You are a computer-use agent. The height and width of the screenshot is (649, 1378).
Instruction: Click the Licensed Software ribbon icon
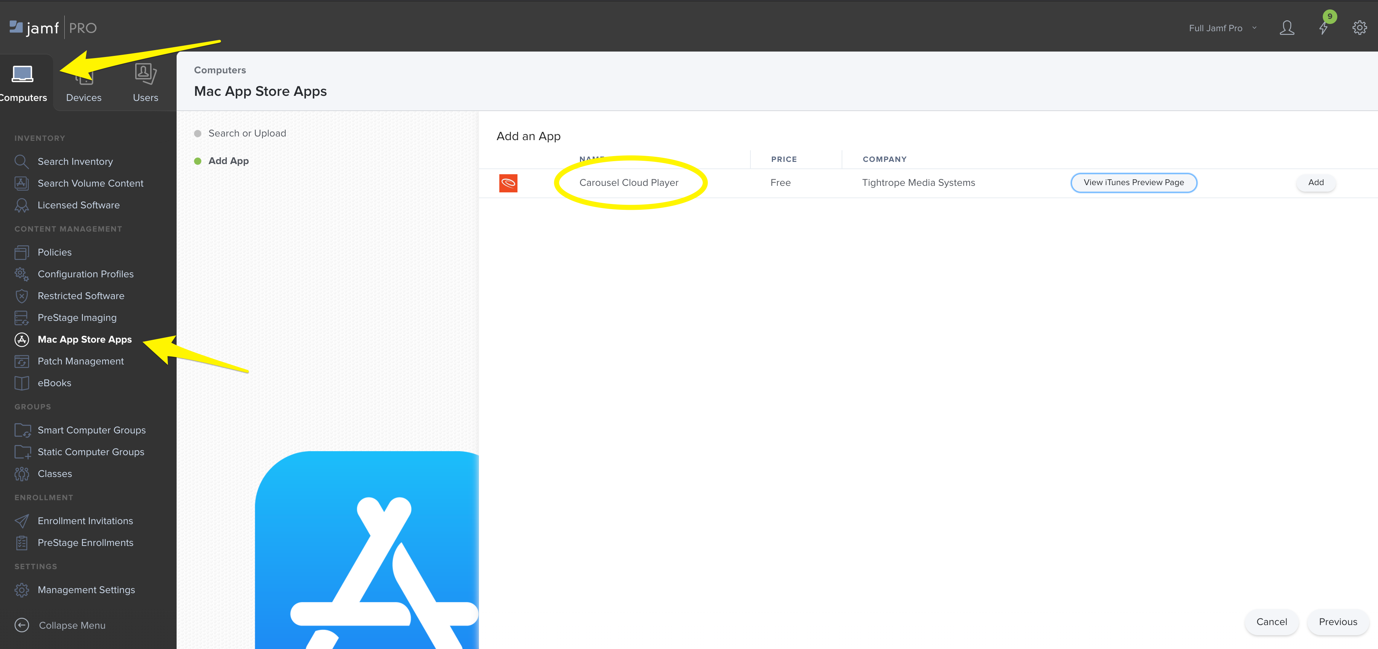coord(21,205)
